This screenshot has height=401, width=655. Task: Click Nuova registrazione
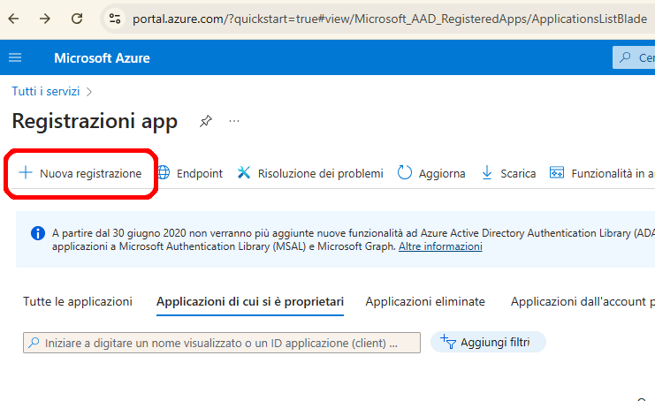click(80, 173)
